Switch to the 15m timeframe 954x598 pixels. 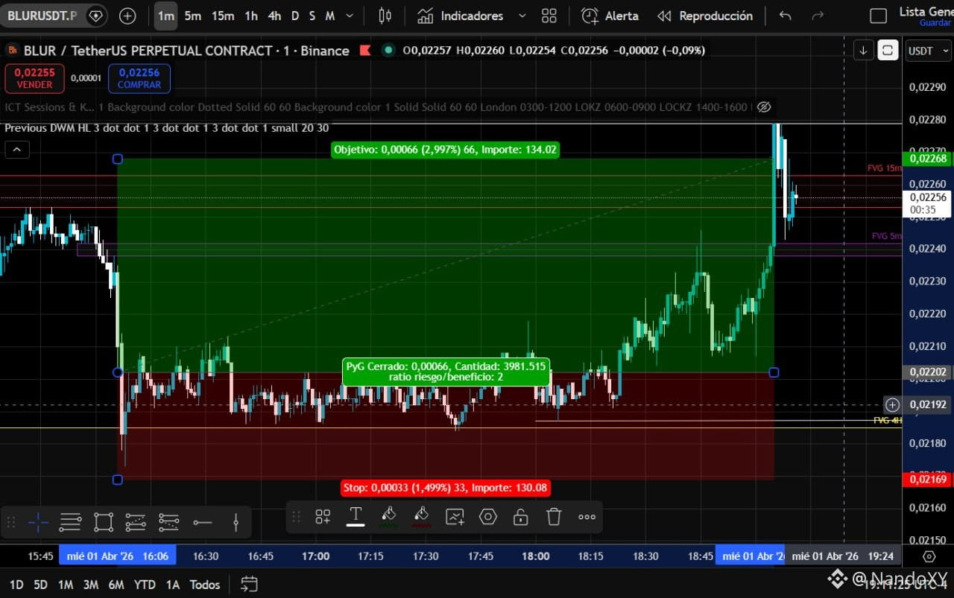tap(222, 16)
